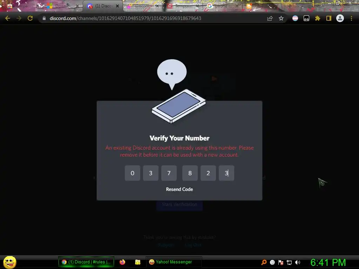Switch to the first tab on the left
This screenshot has width=359, height=269.
pos(23,6)
